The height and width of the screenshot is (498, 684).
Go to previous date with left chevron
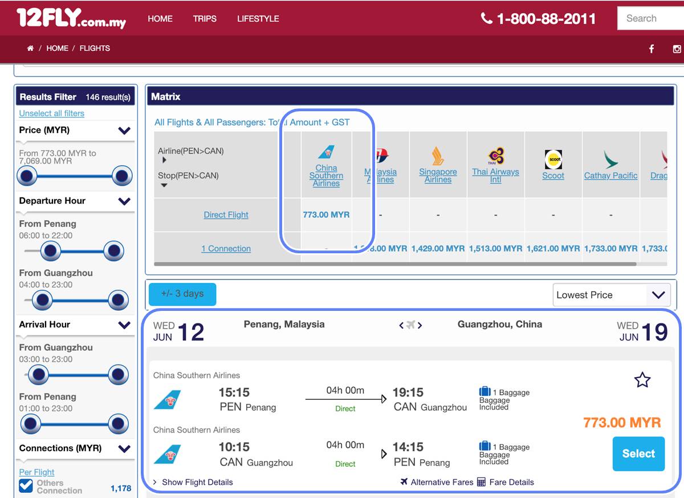click(401, 325)
